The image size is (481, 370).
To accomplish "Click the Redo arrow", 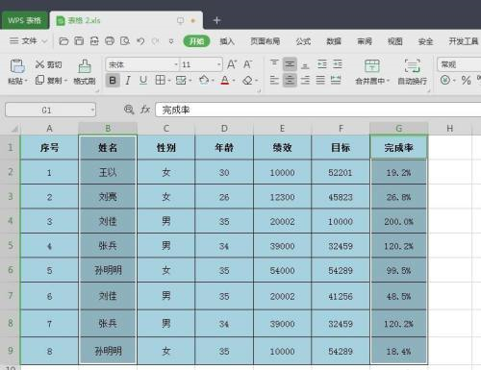I will click(x=156, y=41).
